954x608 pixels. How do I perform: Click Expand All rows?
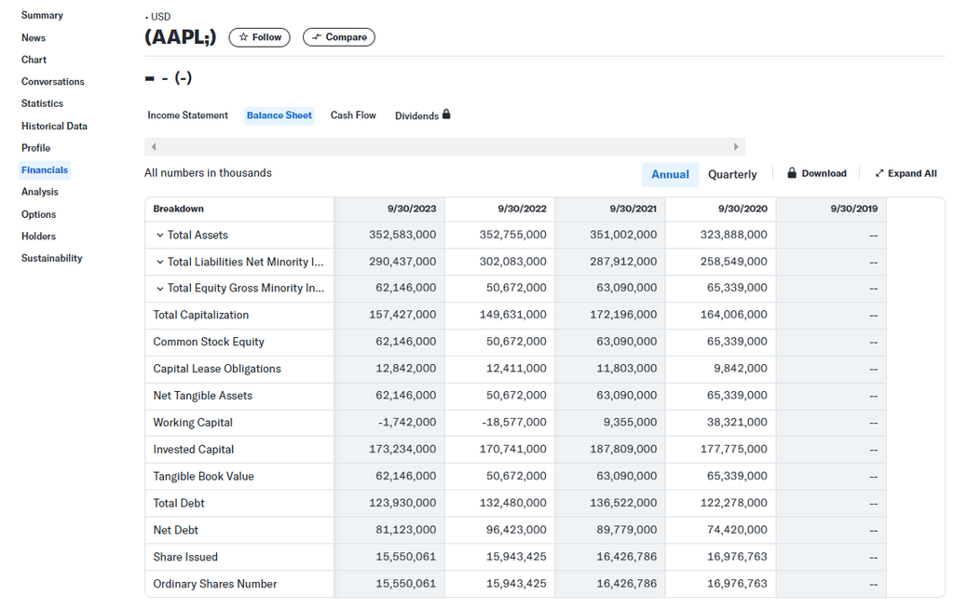pos(906,173)
